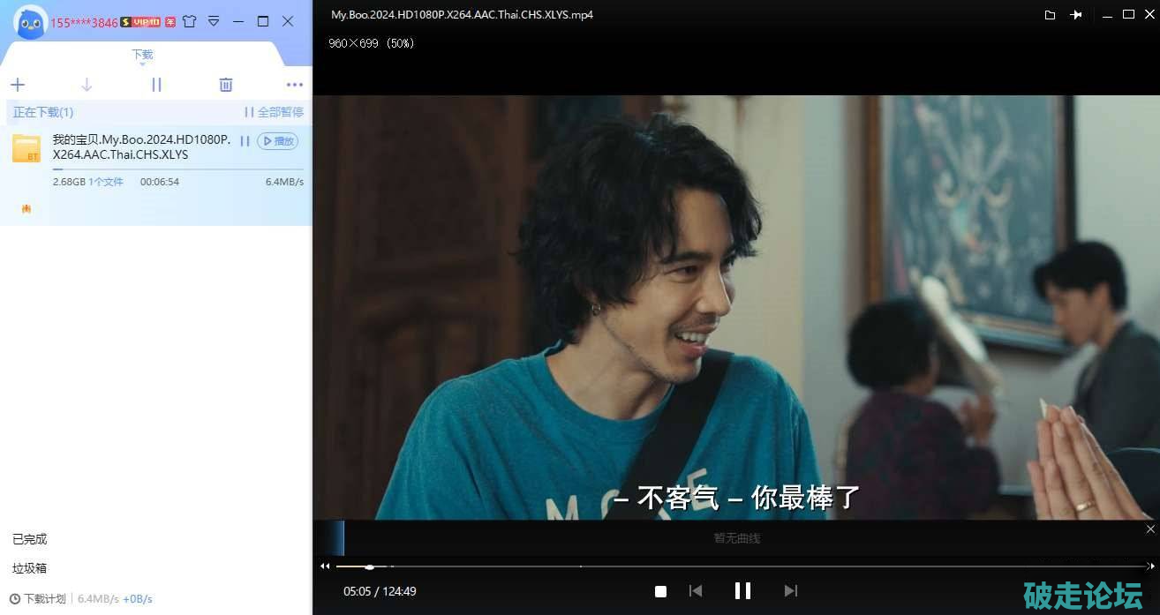This screenshot has height=615, width=1160.
Task: Open file with player's folder icon
Action: pos(1050,15)
